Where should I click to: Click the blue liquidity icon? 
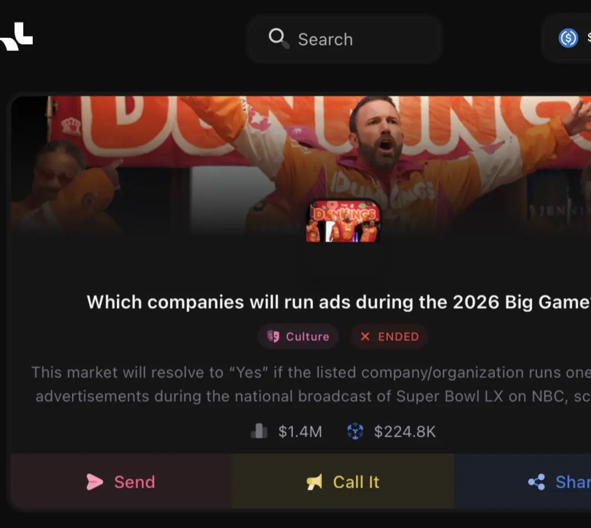click(x=355, y=431)
